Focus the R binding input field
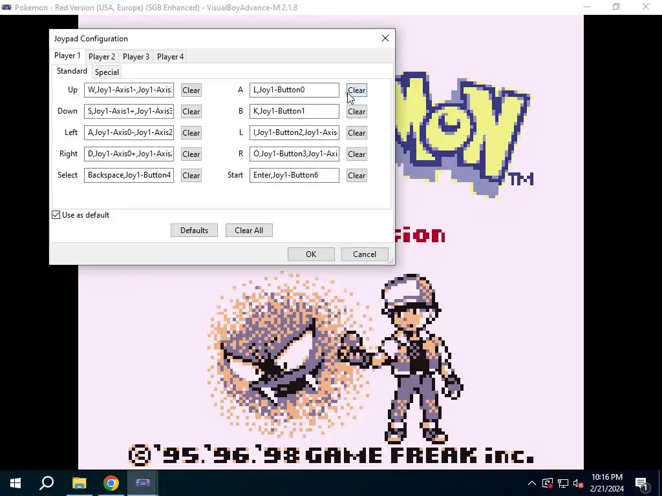Viewport: 662px width, 496px height. pos(294,154)
